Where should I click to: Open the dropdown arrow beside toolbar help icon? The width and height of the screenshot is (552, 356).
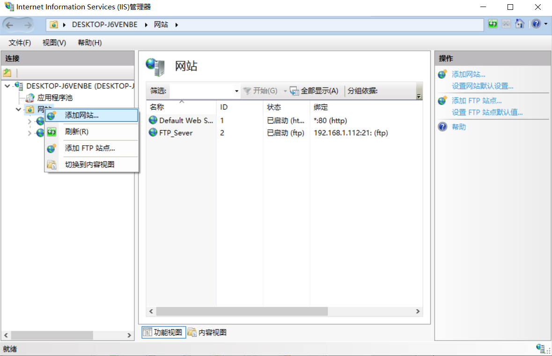click(545, 24)
